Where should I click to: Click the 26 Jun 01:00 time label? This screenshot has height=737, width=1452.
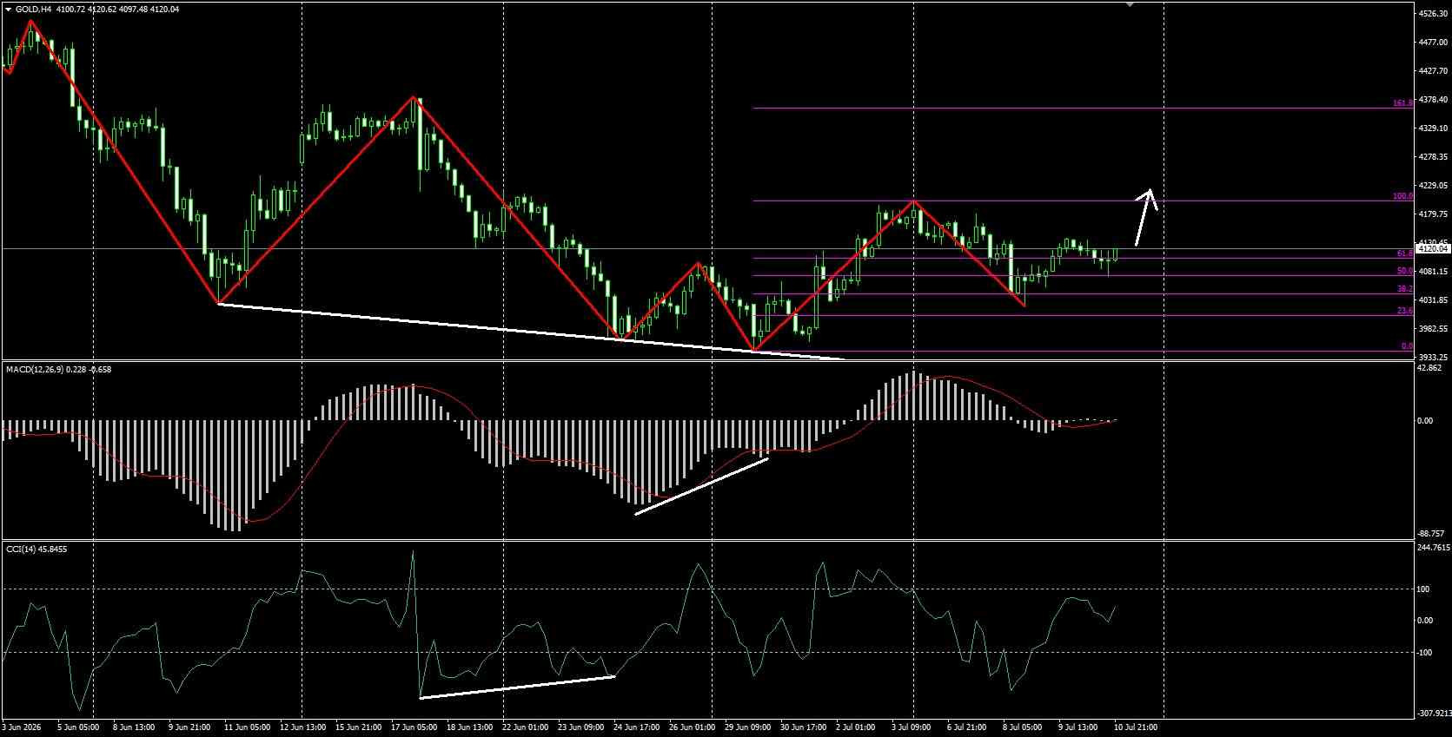pos(692,727)
